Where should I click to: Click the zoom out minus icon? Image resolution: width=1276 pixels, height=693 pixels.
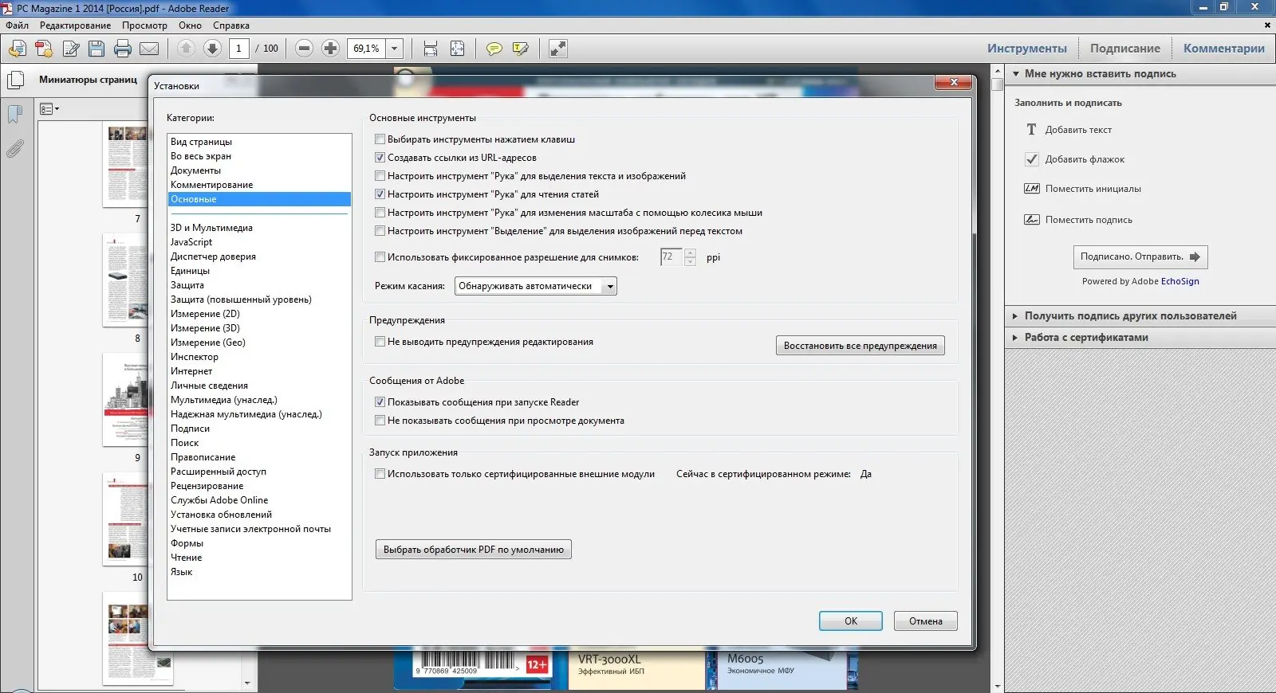click(x=304, y=49)
